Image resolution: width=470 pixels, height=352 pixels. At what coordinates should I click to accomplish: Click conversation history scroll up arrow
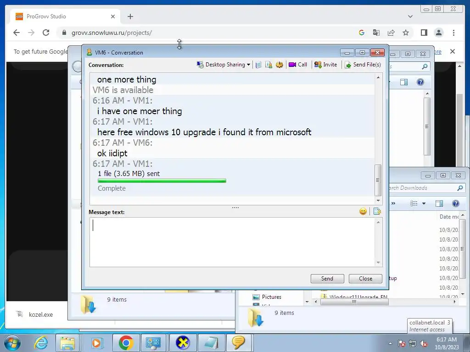[378, 77]
